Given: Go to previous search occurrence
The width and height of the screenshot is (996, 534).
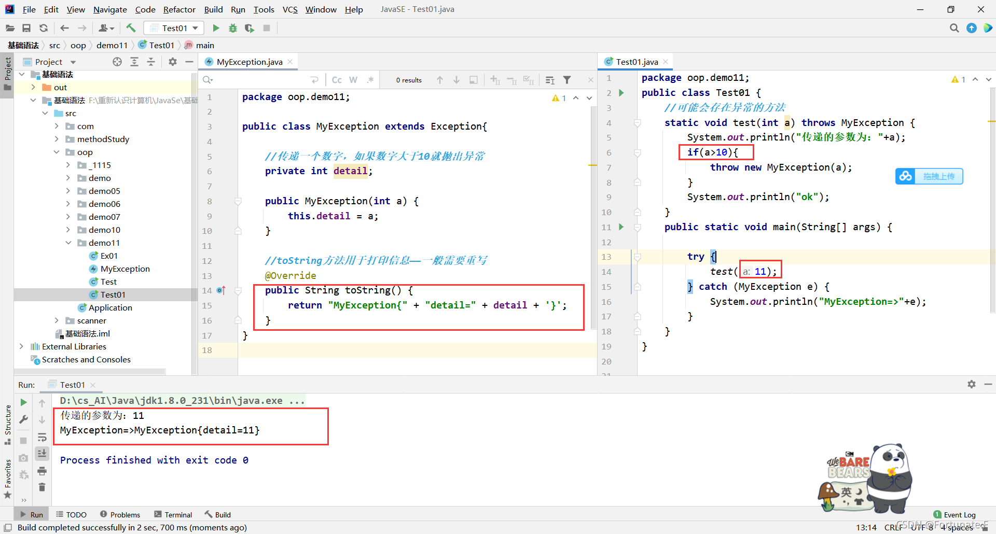Looking at the screenshot, I should coord(440,80).
